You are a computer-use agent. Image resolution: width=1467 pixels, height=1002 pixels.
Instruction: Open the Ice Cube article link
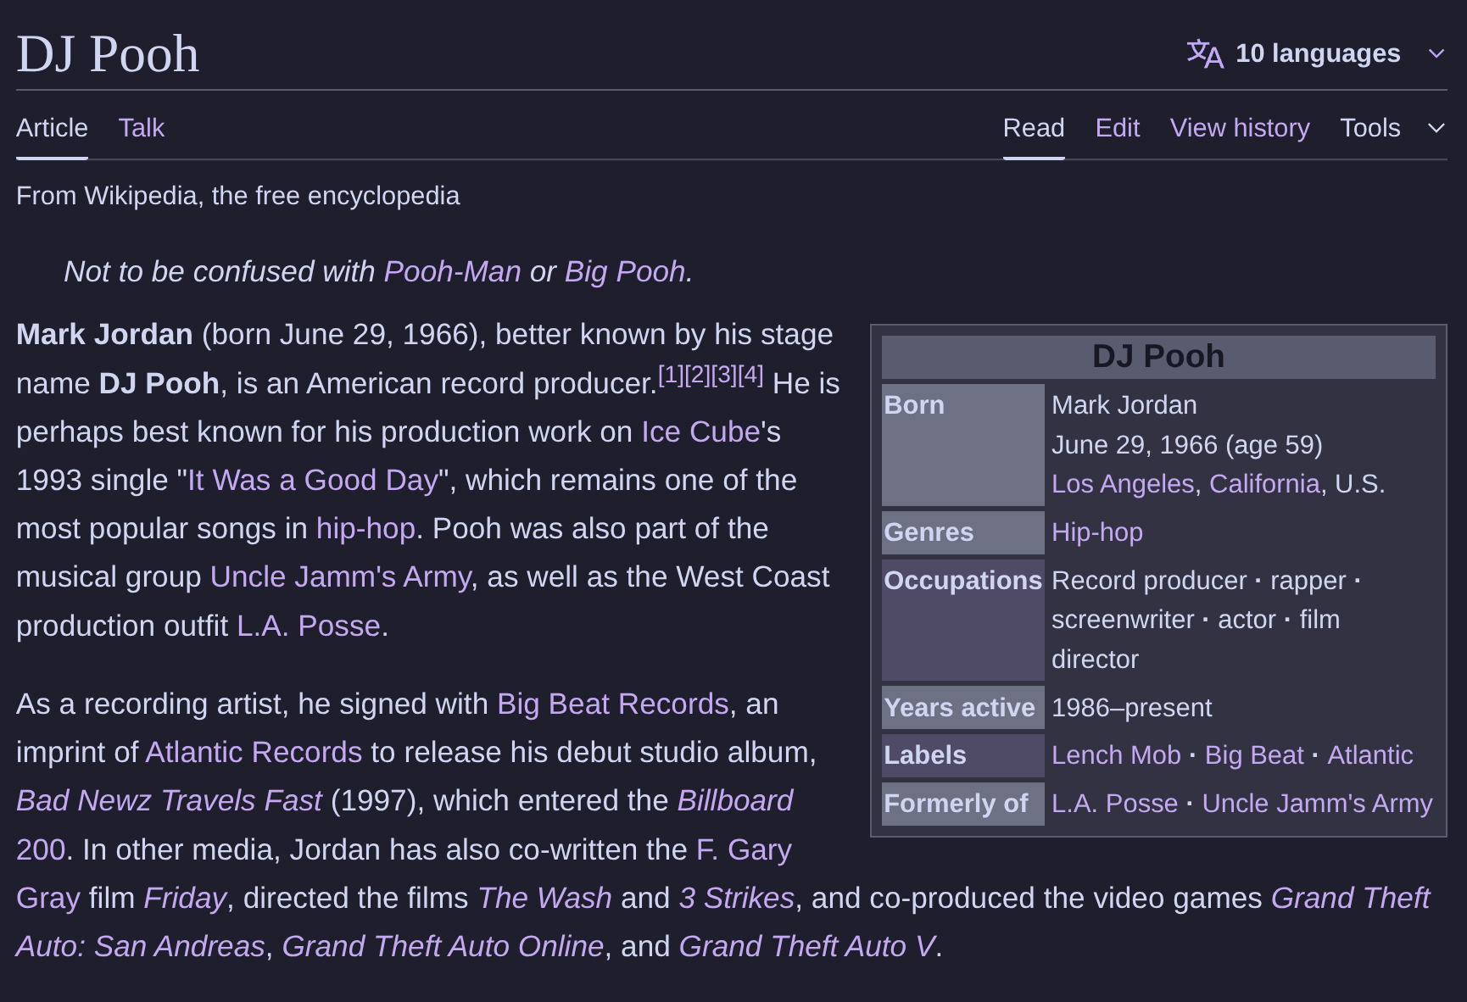(x=700, y=432)
